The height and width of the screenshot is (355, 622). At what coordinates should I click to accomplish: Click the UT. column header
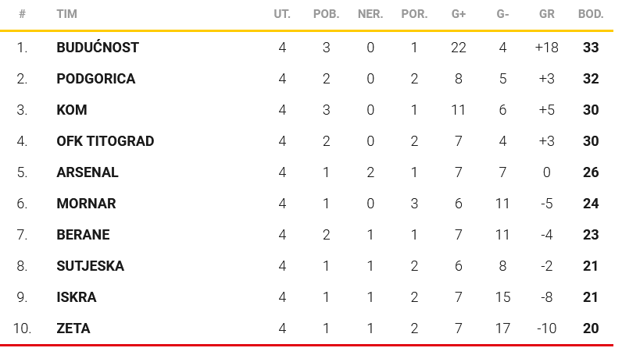coord(282,14)
